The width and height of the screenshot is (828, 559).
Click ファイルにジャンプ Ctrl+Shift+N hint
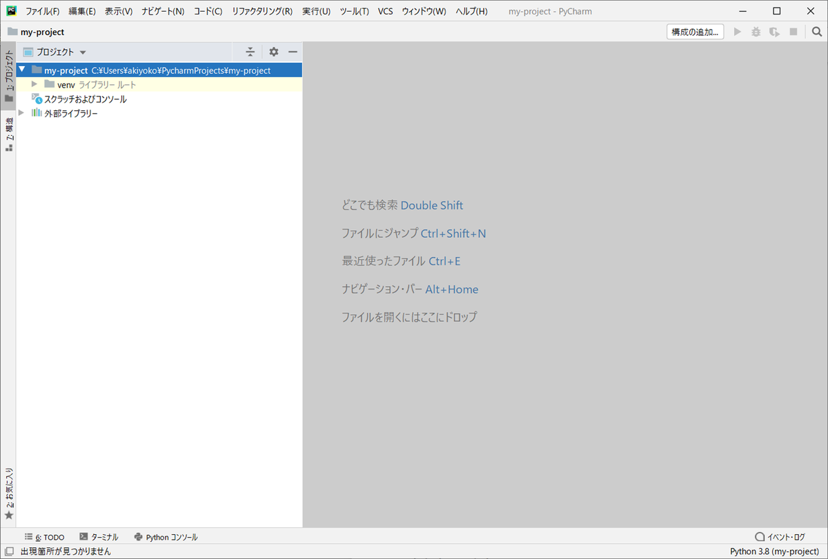click(x=413, y=234)
